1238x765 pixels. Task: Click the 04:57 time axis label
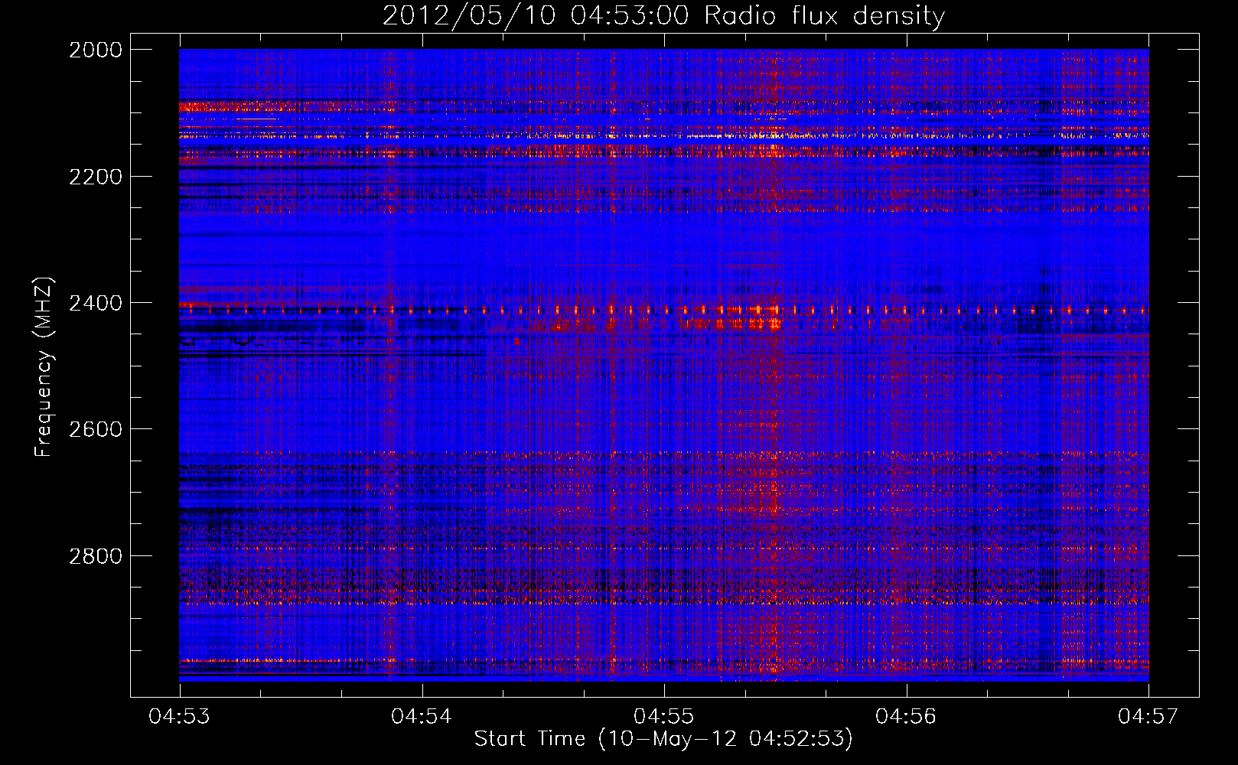(x=1148, y=717)
